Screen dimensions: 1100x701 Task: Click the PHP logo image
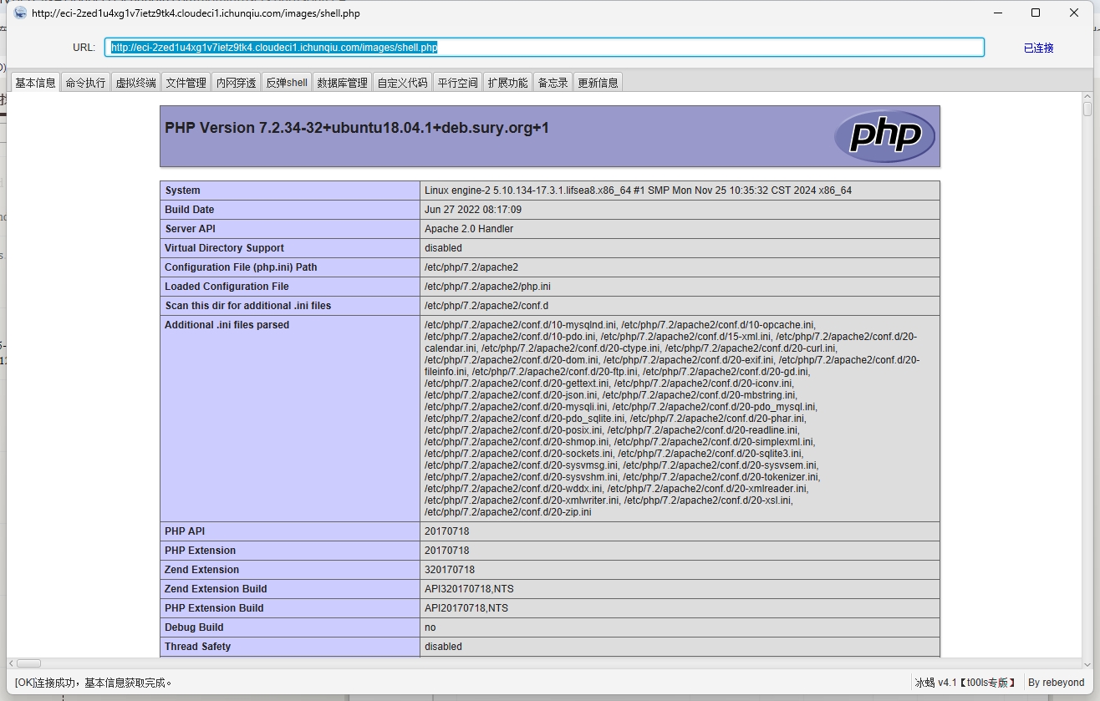click(884, 135)
